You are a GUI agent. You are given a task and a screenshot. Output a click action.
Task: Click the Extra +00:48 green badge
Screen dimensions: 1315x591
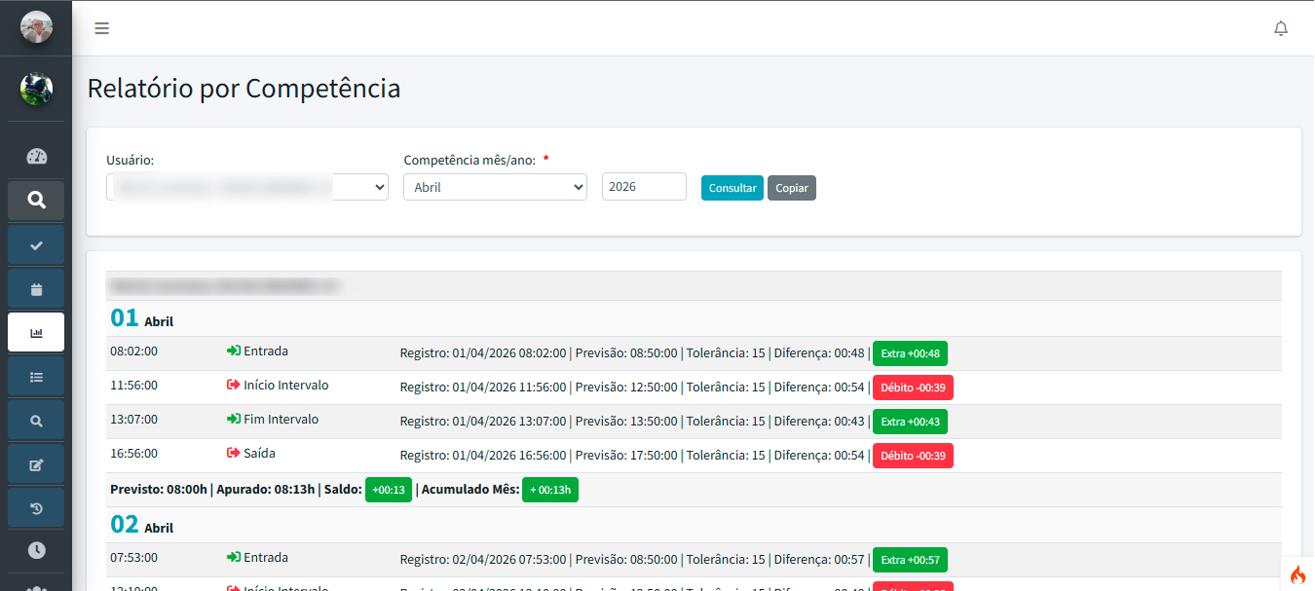(x=910, y=353)
